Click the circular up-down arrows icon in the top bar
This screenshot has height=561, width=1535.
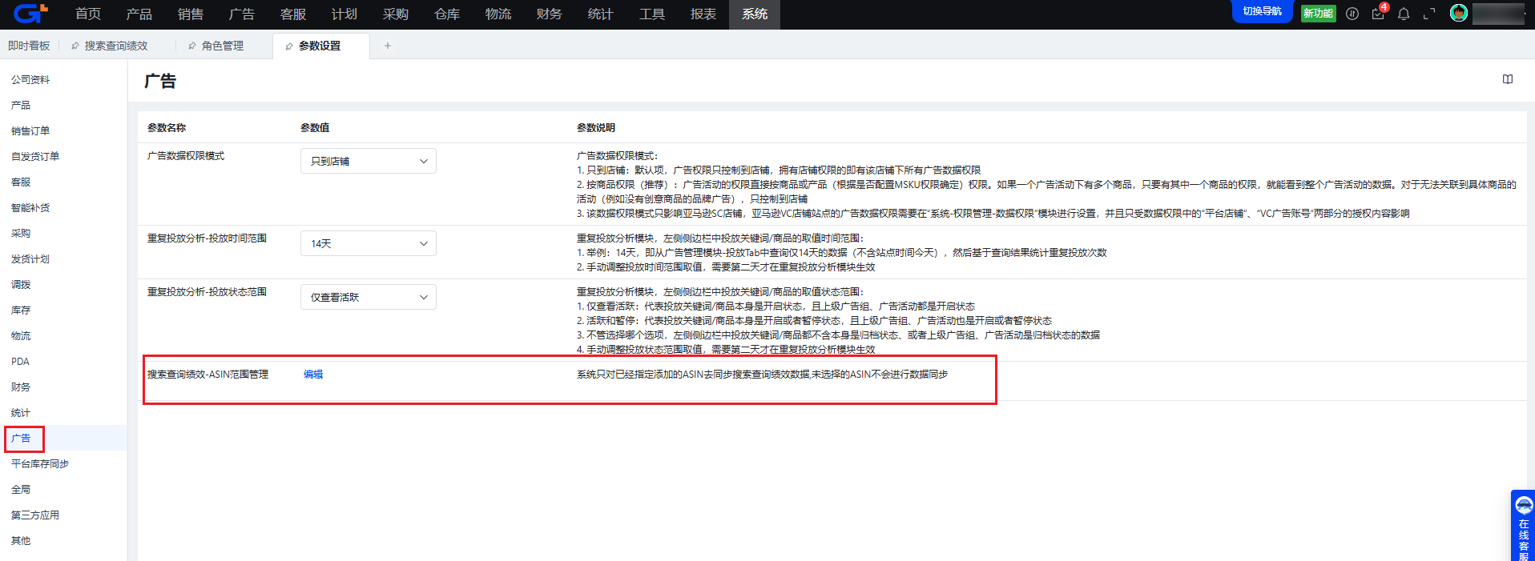click(1352, 14)
